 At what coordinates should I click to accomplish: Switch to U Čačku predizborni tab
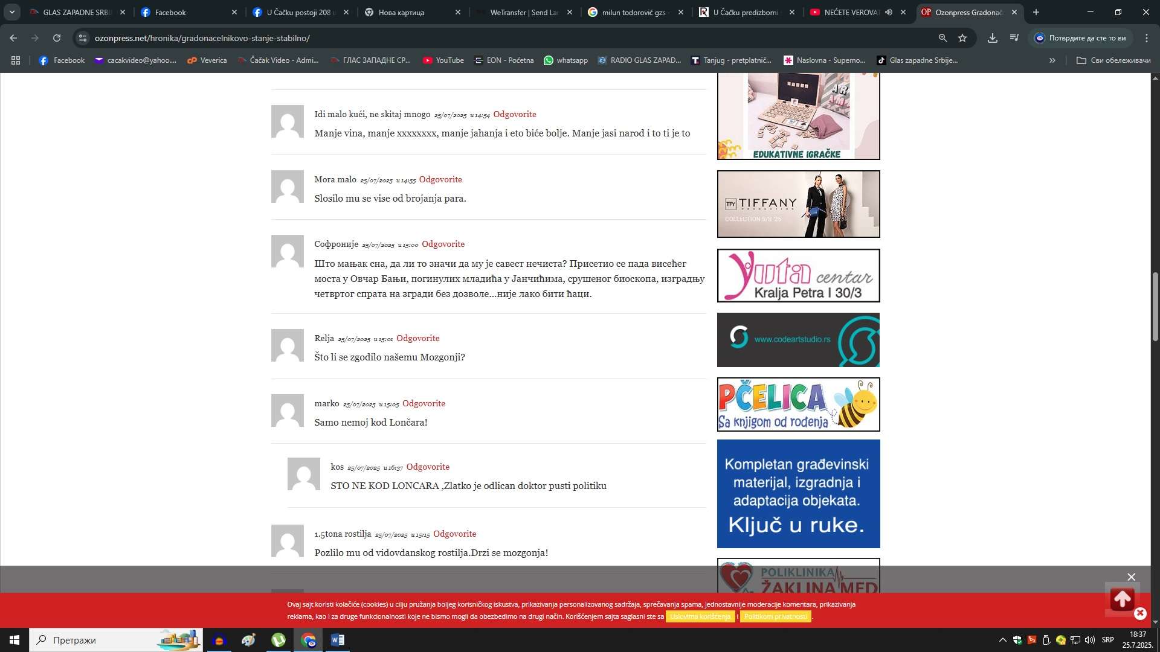point(747,12)
